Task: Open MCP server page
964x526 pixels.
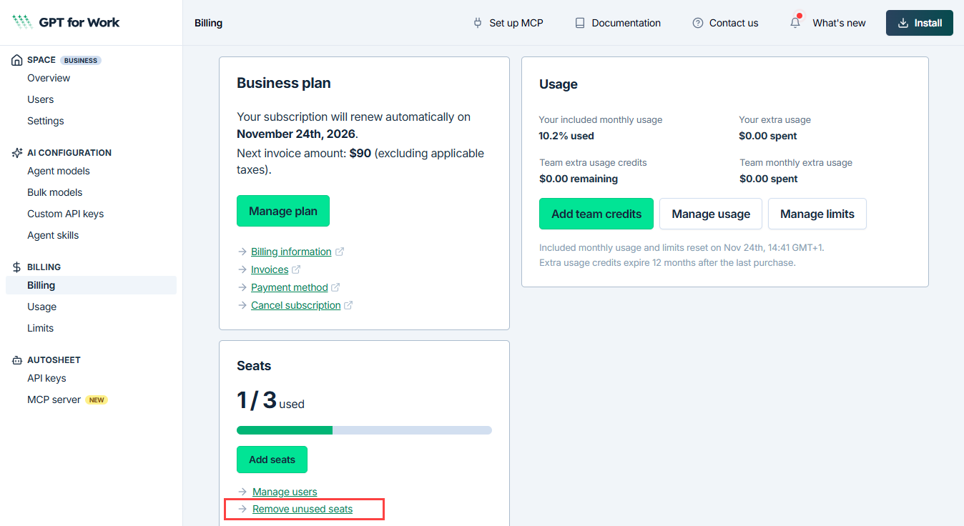Action: [54, 400]
